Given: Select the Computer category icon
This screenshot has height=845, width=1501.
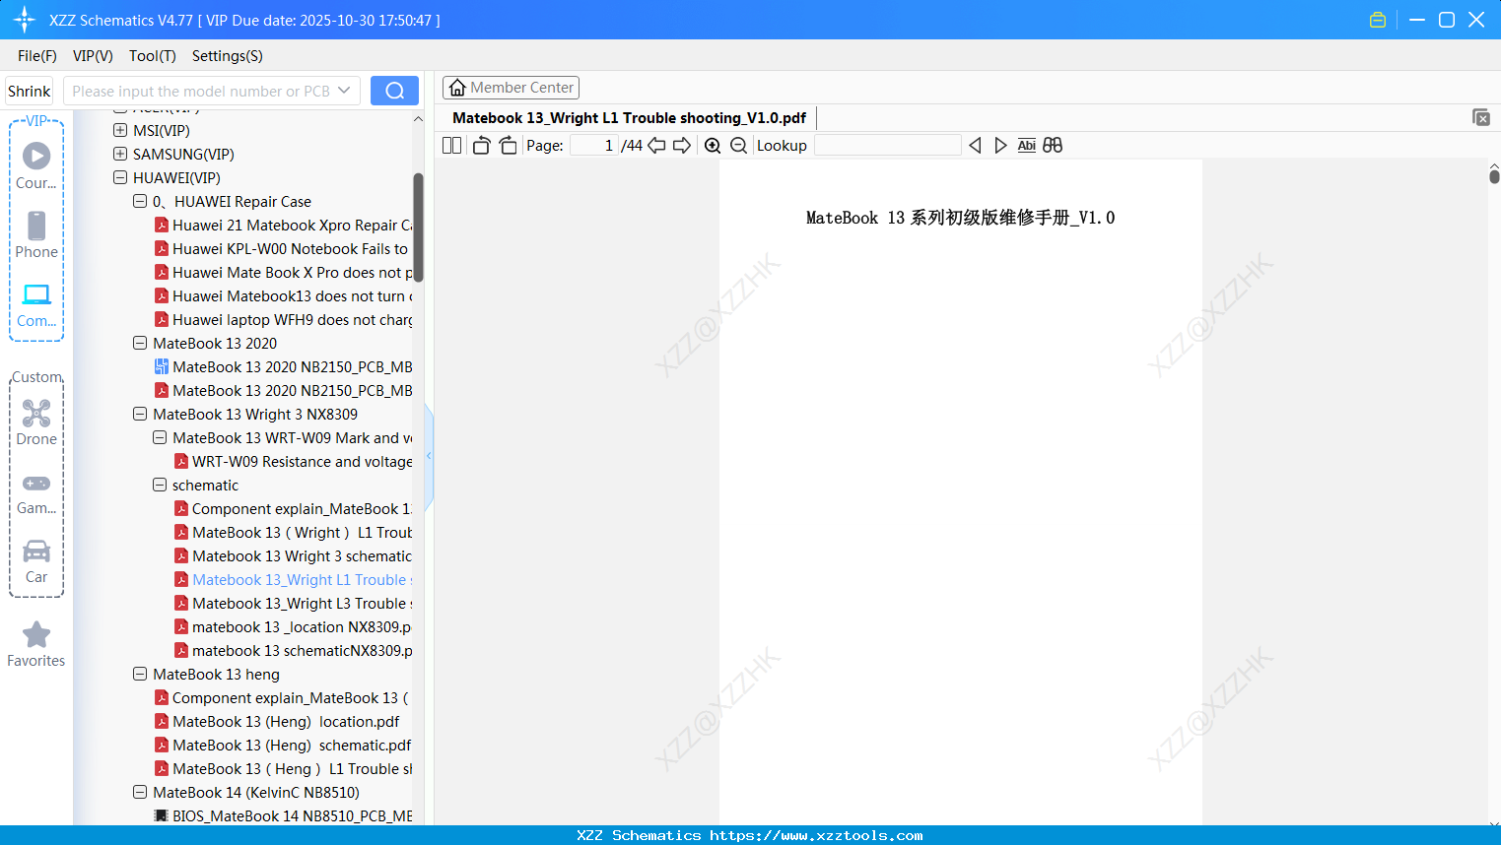Looking at the screenshot, I should [36, 304].
